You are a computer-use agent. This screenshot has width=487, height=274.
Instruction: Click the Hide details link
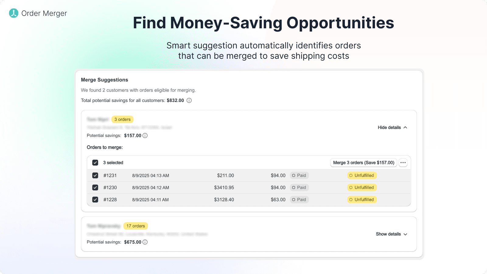(390, 128)
